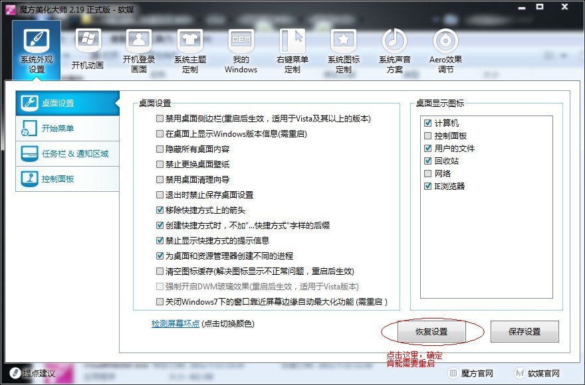Screen dimensions: 585x385
Task: Check 清空图标缓存 option
Action: (160, 271)
